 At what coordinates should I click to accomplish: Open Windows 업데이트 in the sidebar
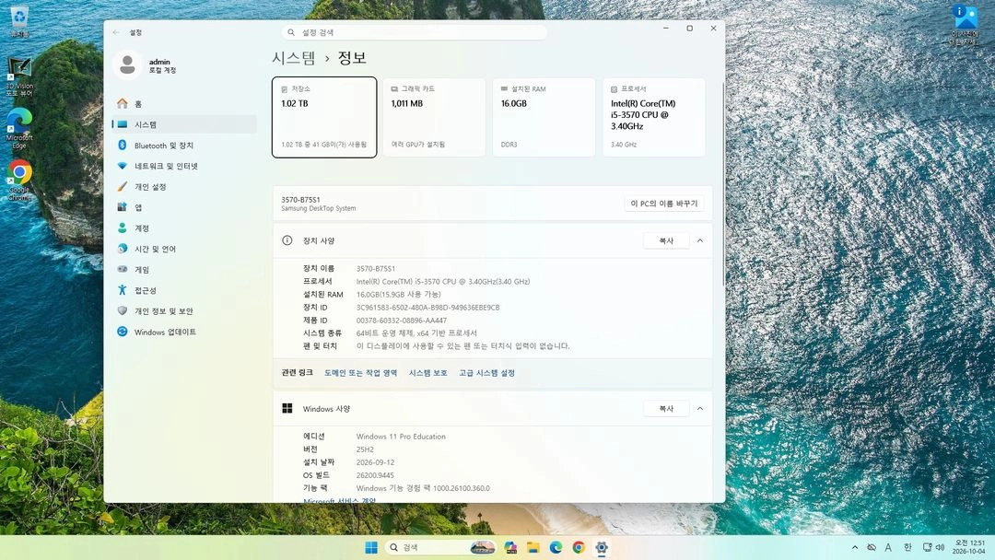point(184,332)
